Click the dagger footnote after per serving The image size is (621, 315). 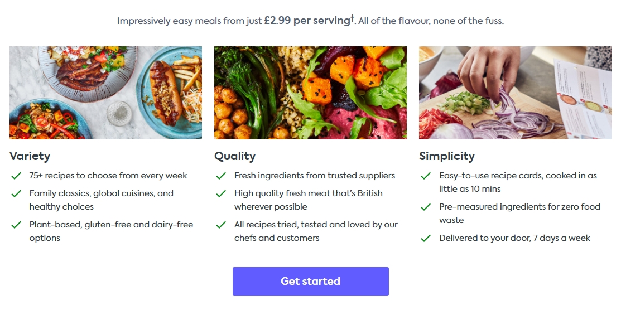click(x=353, y=18)
